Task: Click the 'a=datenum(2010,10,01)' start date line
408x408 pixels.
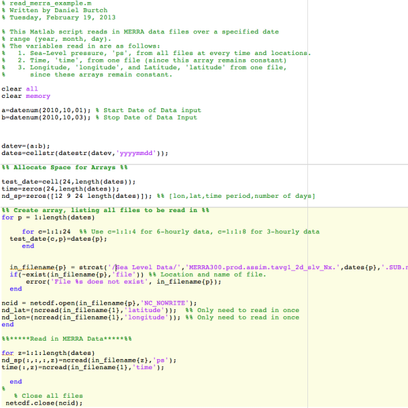Action: (x=46, y=110)
